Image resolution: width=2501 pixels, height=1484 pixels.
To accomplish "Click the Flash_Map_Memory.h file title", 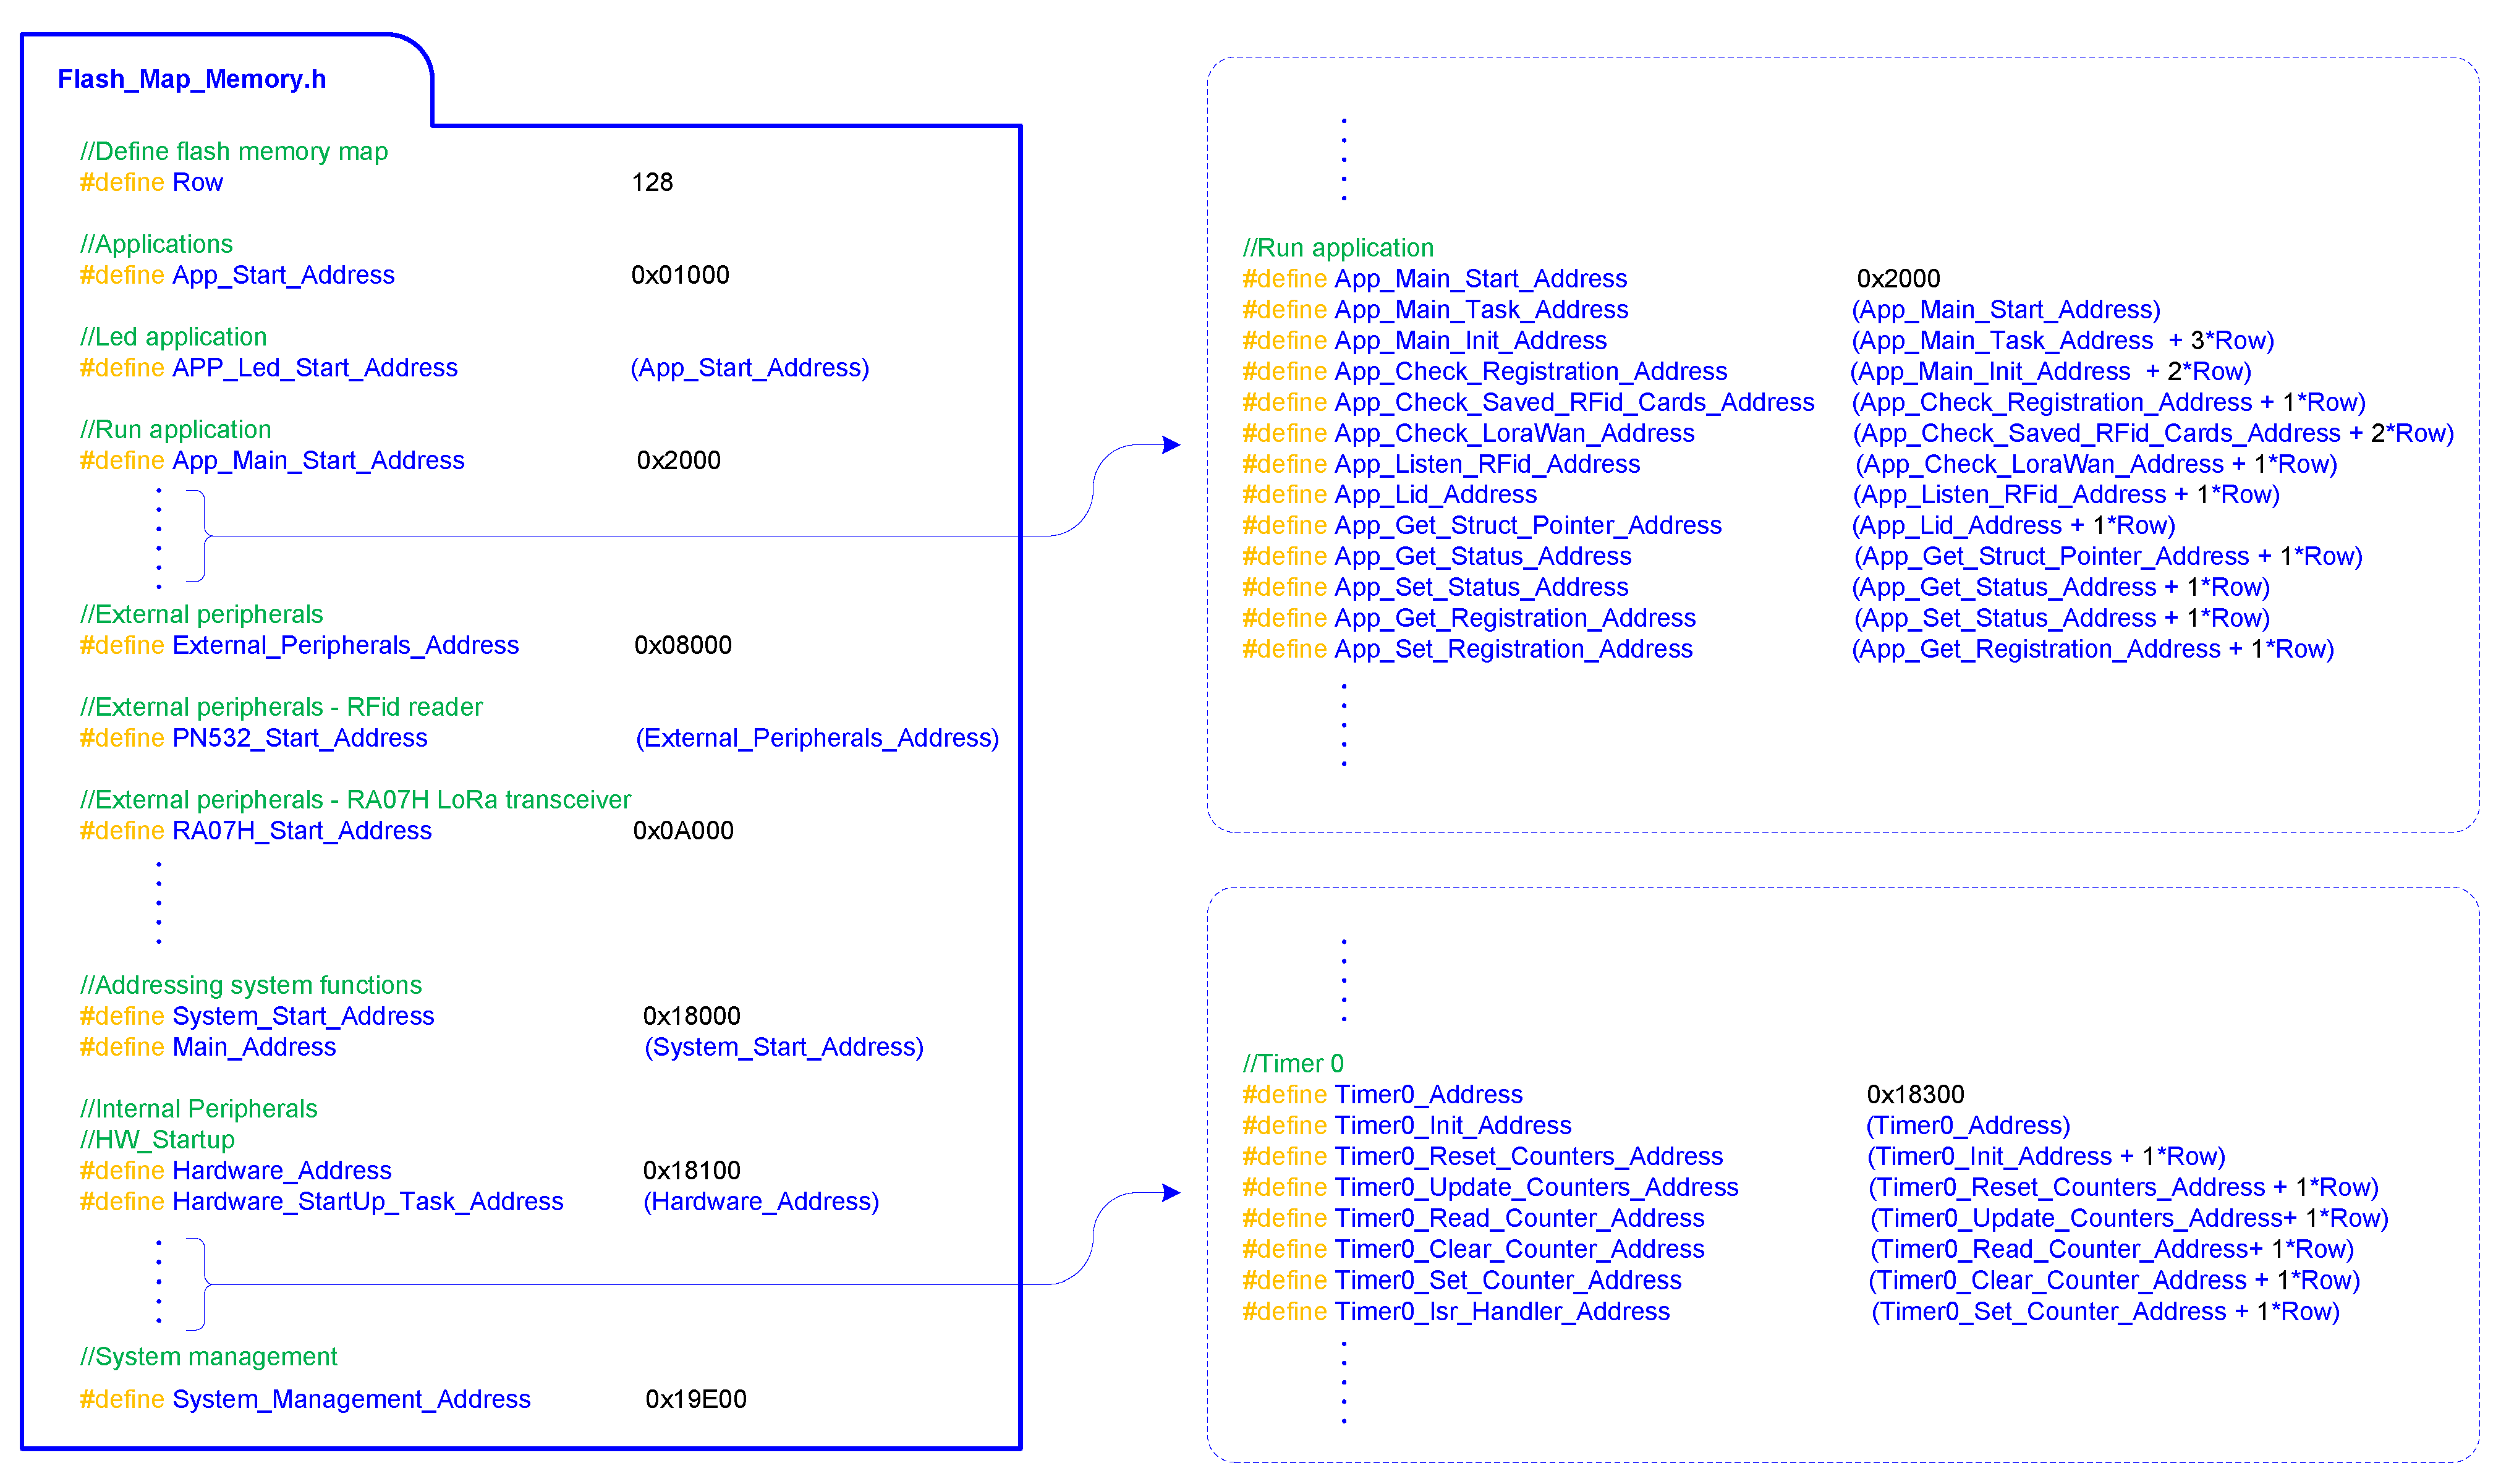I will pyautogui.click(x=191, y=79).
